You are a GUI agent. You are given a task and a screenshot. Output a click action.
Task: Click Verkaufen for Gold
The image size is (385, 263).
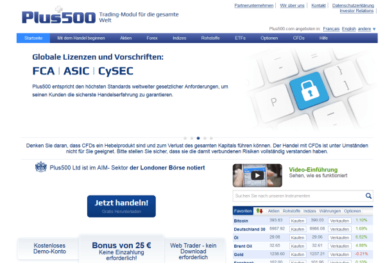pos(339,255)
